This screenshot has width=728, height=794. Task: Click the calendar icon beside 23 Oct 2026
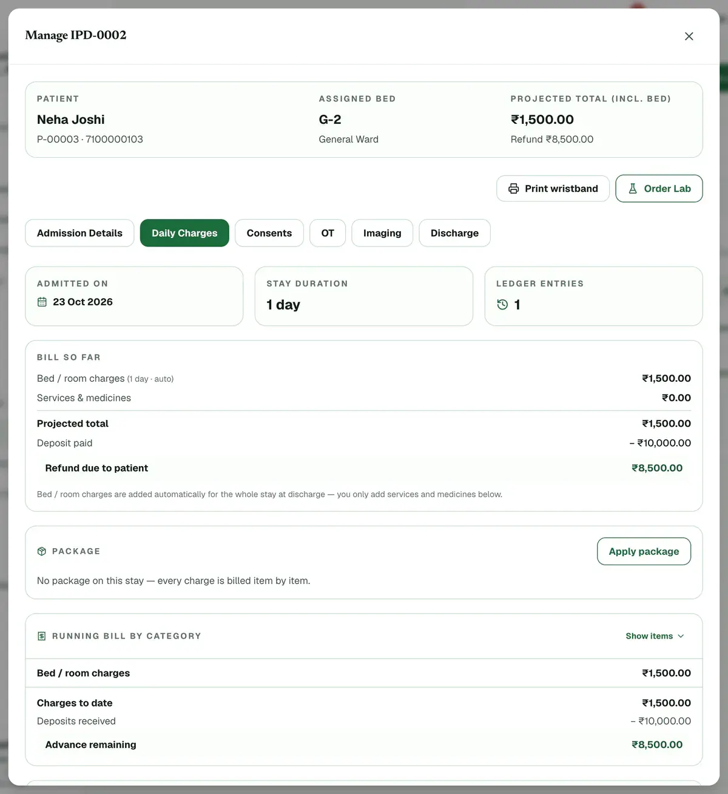click(42, 302)
